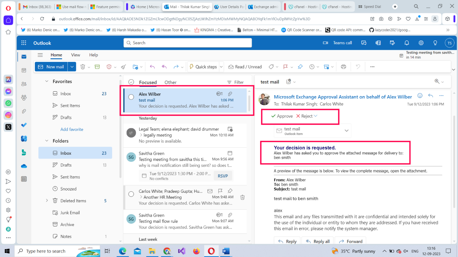
Task: Select the Alex Wilber email radio circle
Action: coord(131,97)
